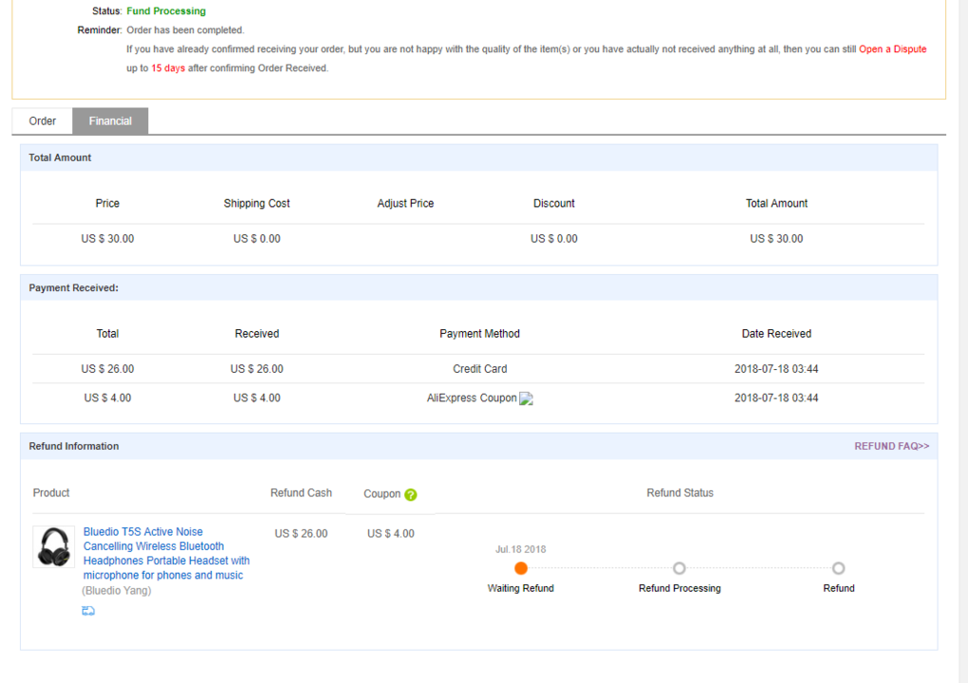Click the image icon beside AliExpress Coupon
968x683 pixels.
527,399
